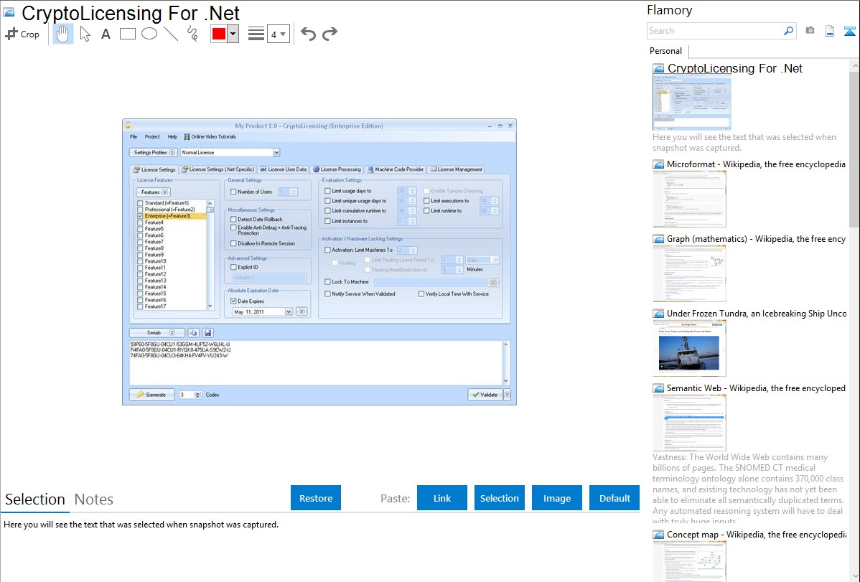The height and width of the screenshot is (582, 860).
Task: Click the Paste Selection button
Action: point(500,498)
